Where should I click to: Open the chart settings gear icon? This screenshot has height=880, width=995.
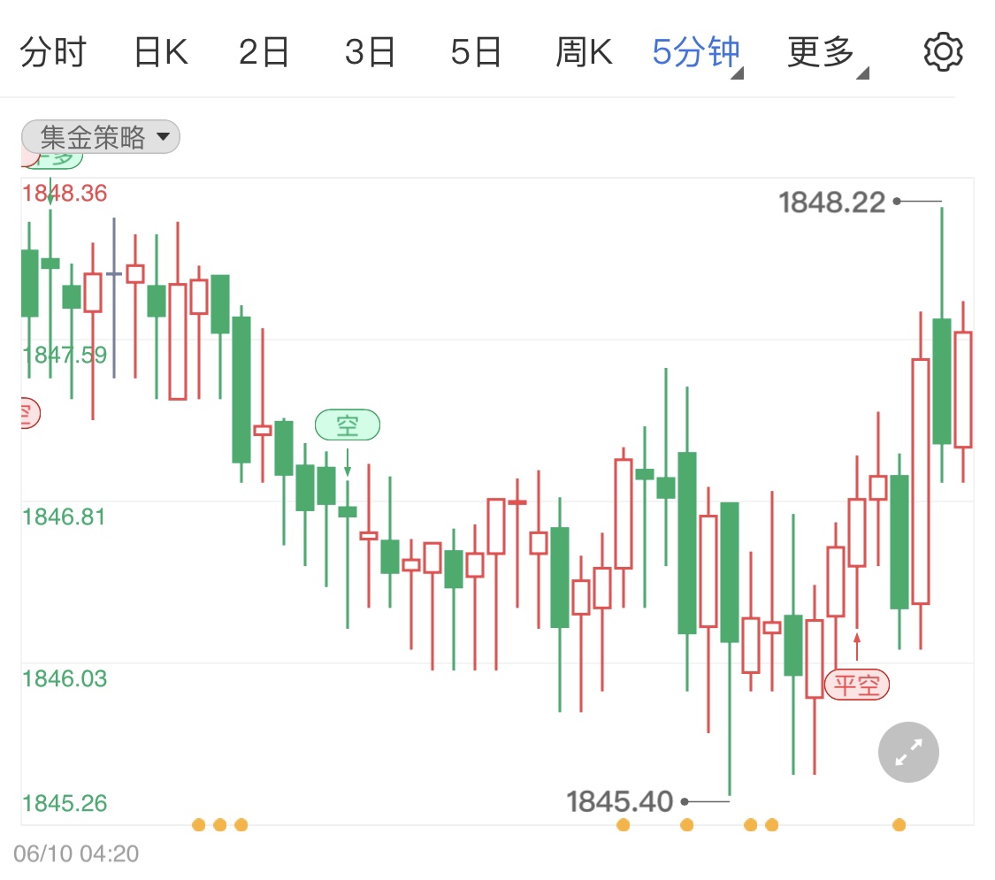tap(943, 52)
